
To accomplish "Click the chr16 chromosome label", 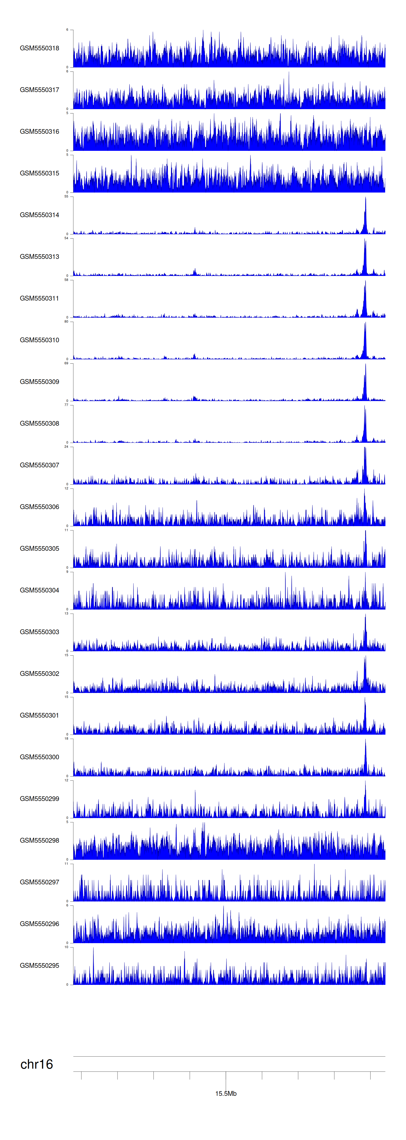I will click(37, 1064).
